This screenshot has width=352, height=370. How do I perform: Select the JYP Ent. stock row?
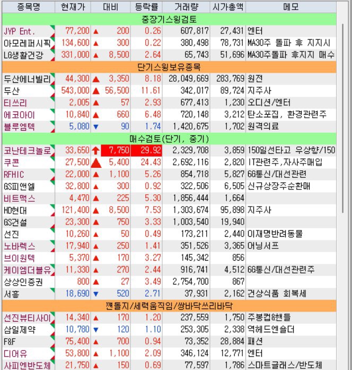click(x=169, y=31)
